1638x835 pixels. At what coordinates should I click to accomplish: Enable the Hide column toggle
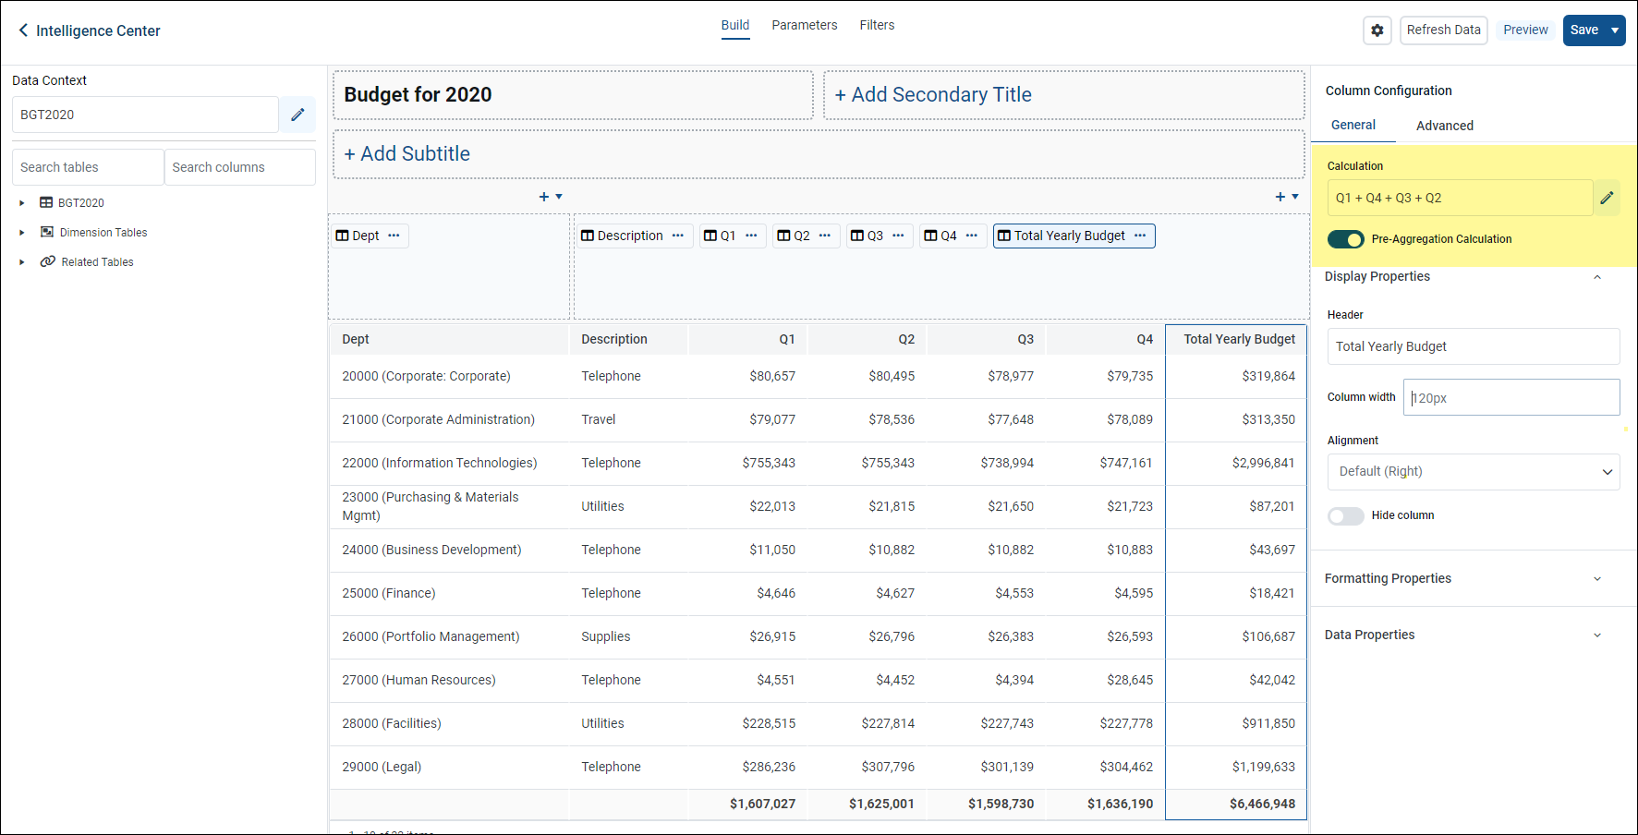click(1345, 516)
